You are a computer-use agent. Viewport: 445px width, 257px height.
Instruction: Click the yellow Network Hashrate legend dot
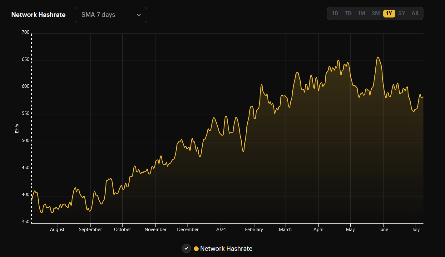point(196,249)
